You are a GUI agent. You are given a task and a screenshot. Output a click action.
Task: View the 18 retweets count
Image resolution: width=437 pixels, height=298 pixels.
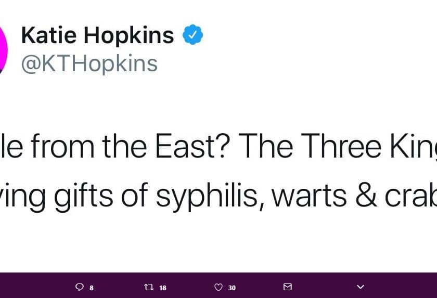click(163, 288)
